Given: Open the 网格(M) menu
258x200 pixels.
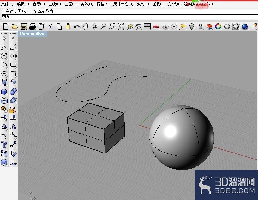Looking at the screenshot, I should [103, 4].
